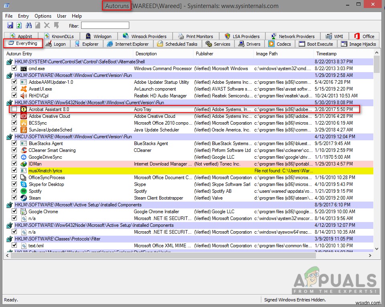This screenshot has height=307, width=385.
Task: Open the Entry menu
Action: (x=23, y=16)
